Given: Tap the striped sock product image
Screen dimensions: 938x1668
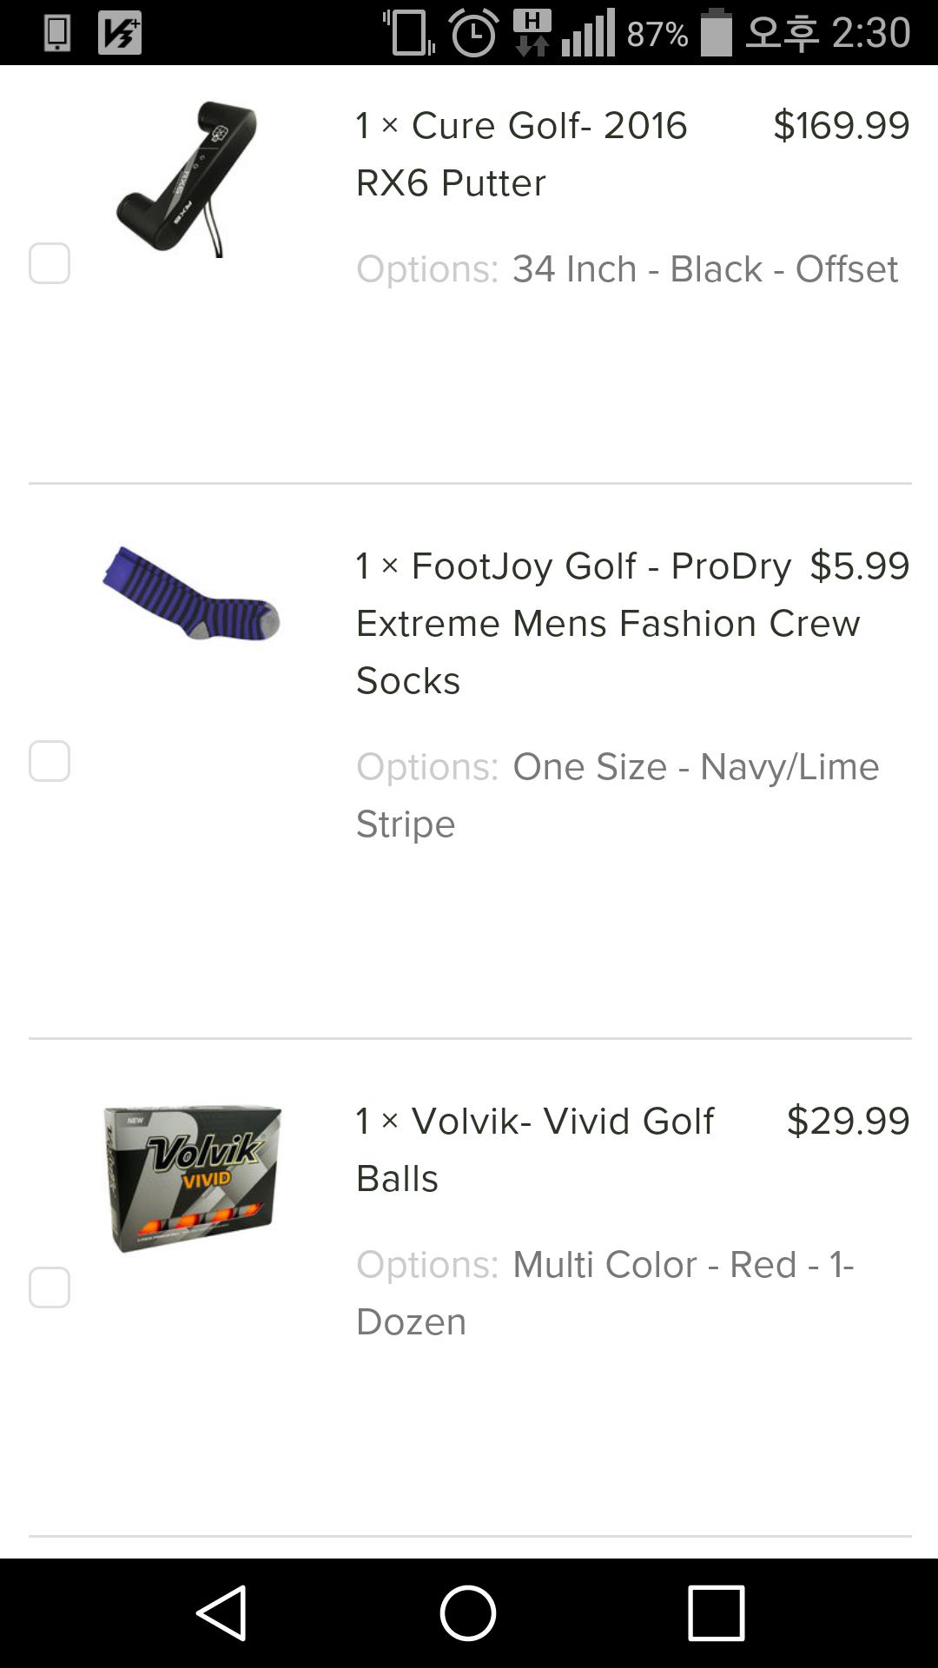Looking at the screenshot, I should point(191,594).
